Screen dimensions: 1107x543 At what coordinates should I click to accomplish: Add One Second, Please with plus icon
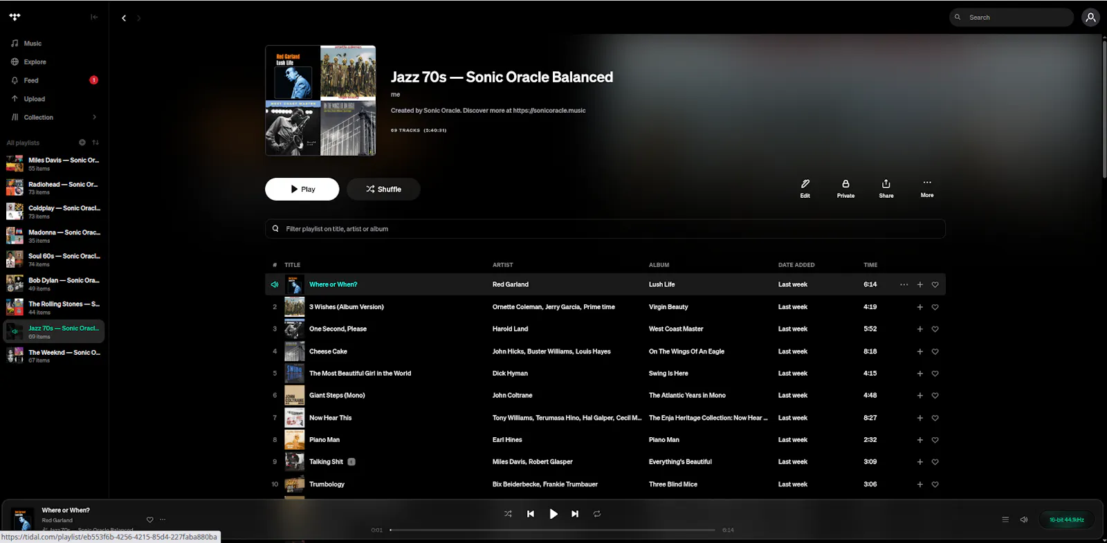point(920,329)
